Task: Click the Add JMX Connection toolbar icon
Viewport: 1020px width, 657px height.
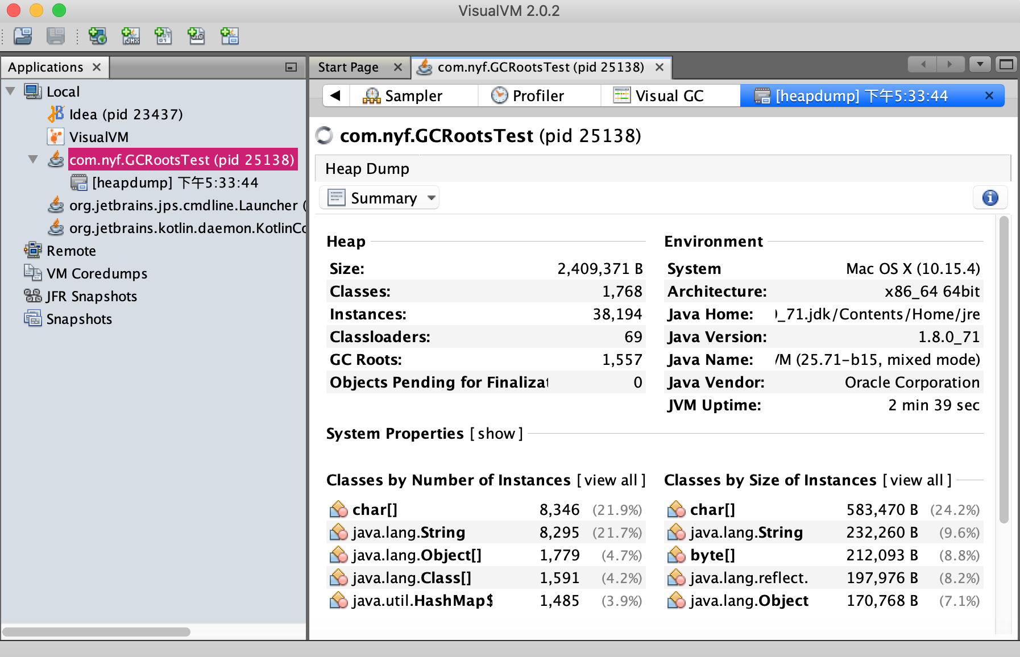Action: coord(130,36)
